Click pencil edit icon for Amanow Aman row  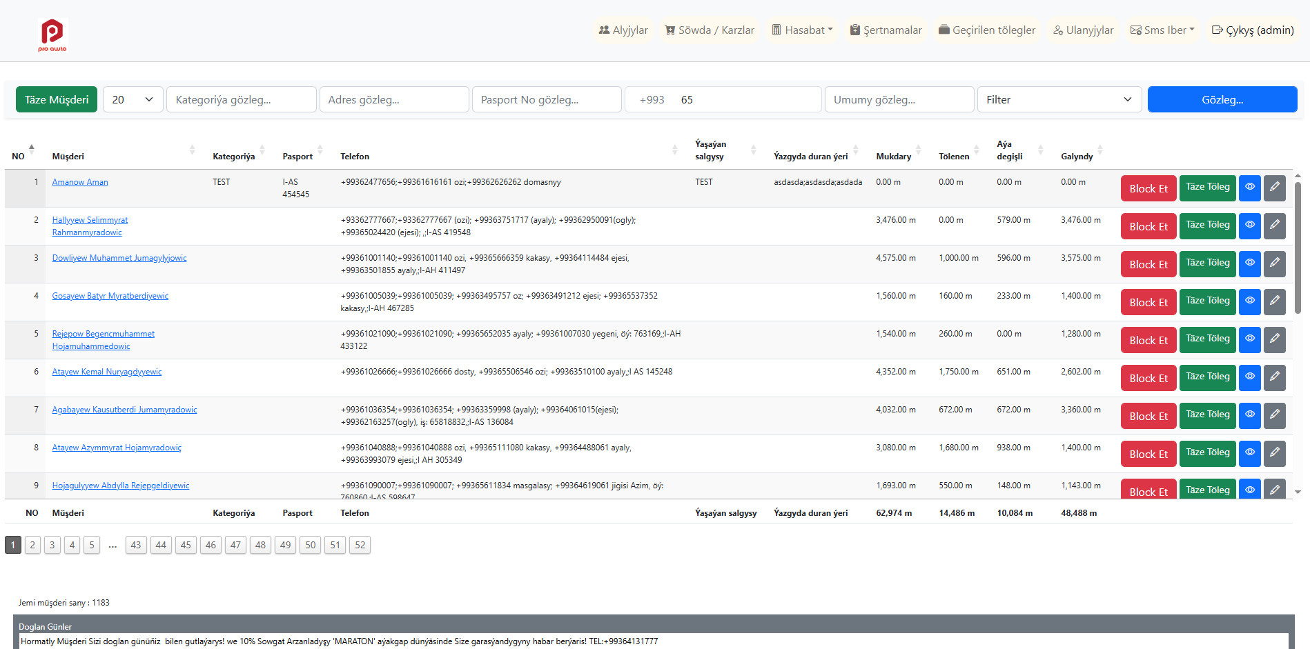[x=1274, y=188]
